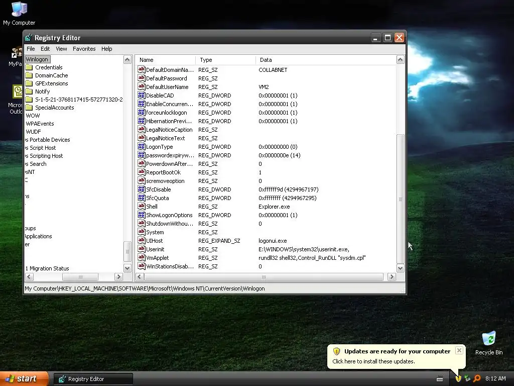
Task: Select the WinStationsDisabled value name
Action: point(170,266)
